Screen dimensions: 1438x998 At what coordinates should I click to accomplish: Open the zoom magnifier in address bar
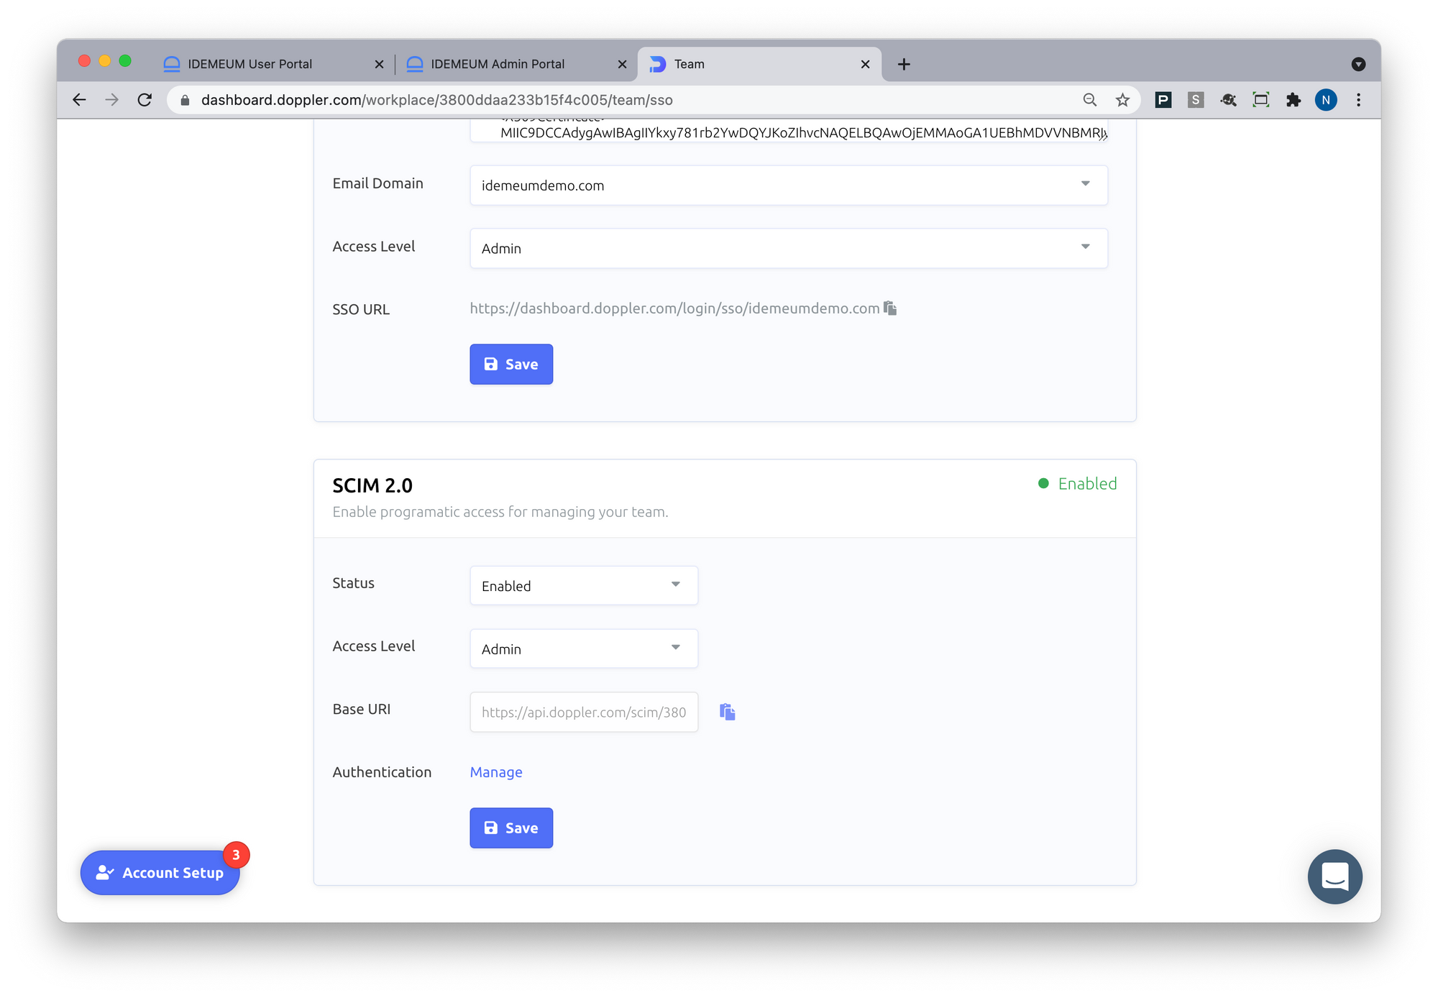pyautogui.click(x=1090, y=100)
